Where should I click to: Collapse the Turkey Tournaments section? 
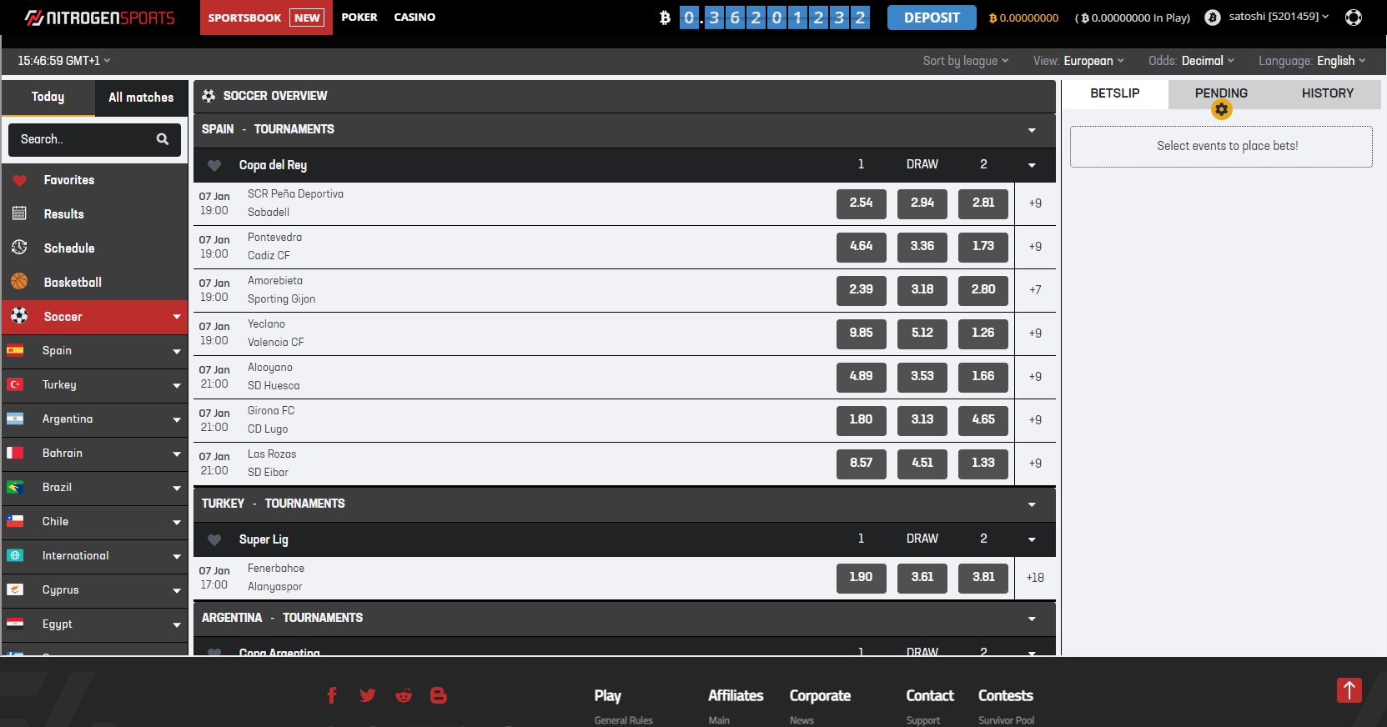1032,504
